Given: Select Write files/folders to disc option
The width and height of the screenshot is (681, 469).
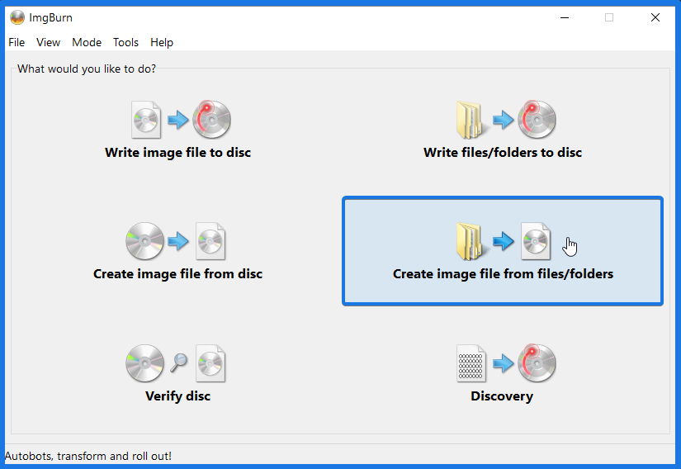Looking at the screenshot, I should point(503,130).
